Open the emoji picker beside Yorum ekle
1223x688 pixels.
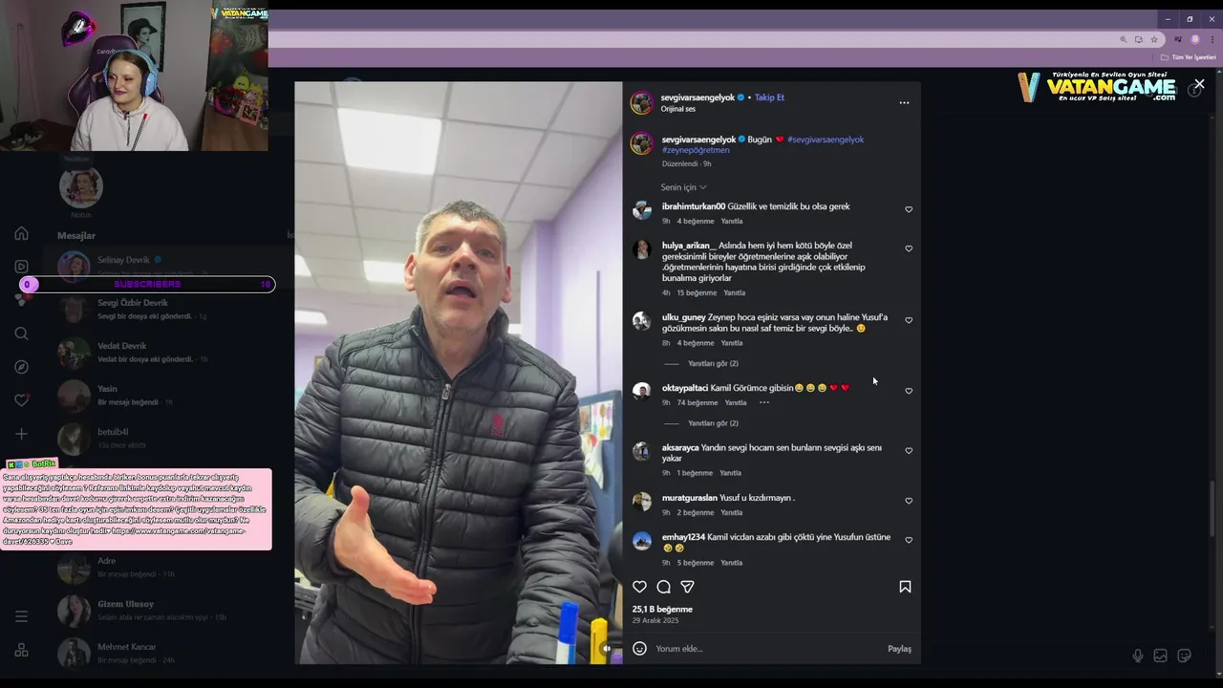tap(640, 649)
